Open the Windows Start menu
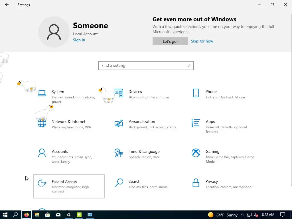 5,215
